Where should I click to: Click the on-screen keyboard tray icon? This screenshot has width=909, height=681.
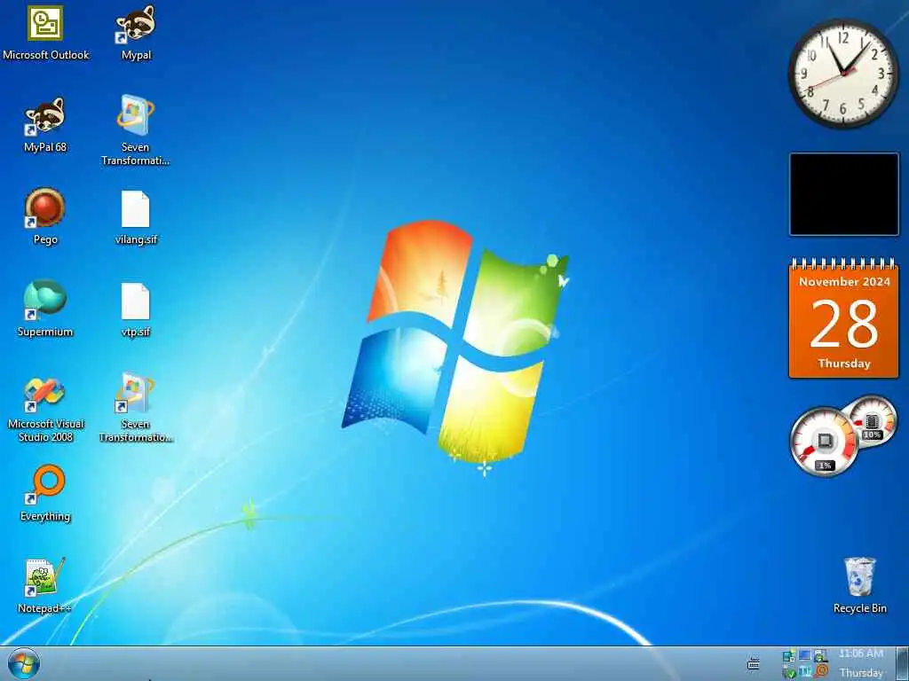point(754,663)
